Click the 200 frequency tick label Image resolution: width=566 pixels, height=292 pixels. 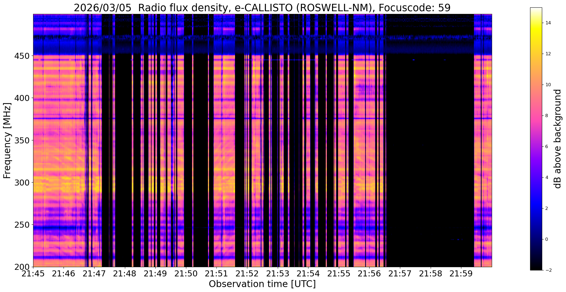click(x=22, y=267)
